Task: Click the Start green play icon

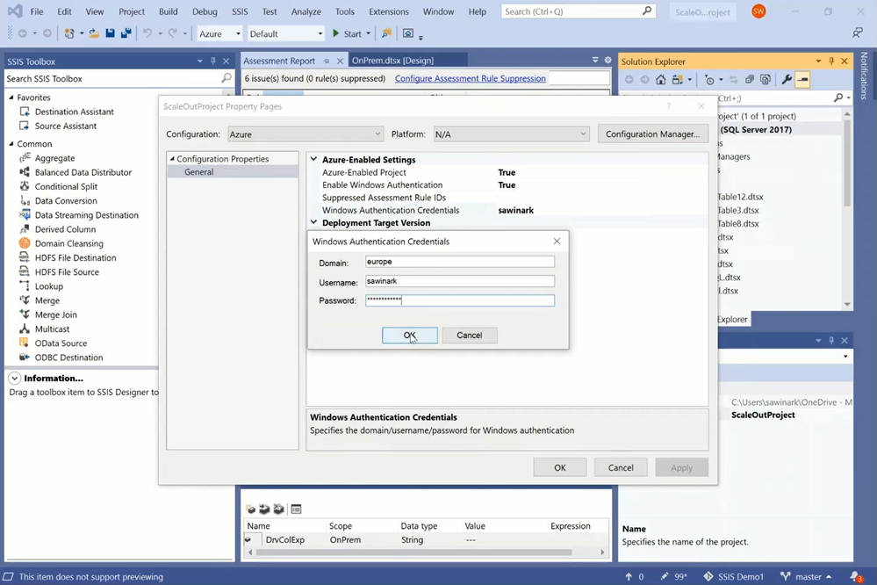Action: (x=335, y=33)
